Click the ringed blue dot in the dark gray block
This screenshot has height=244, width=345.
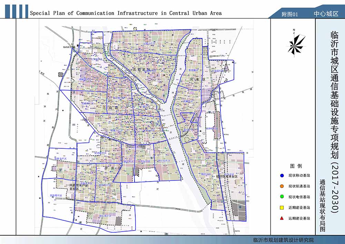240,207
